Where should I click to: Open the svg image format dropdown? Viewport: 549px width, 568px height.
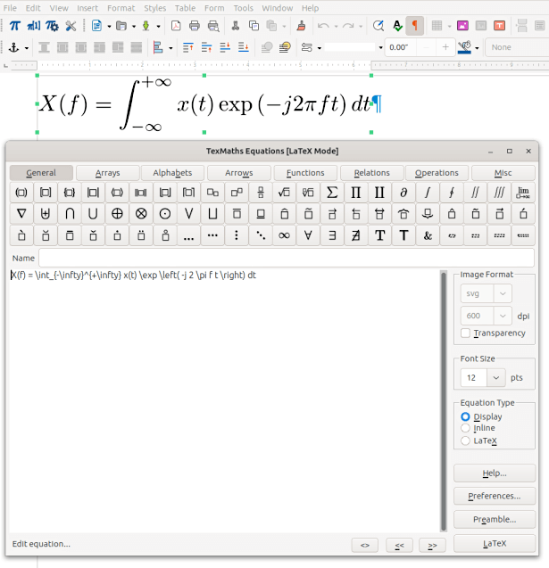[487, 293]
